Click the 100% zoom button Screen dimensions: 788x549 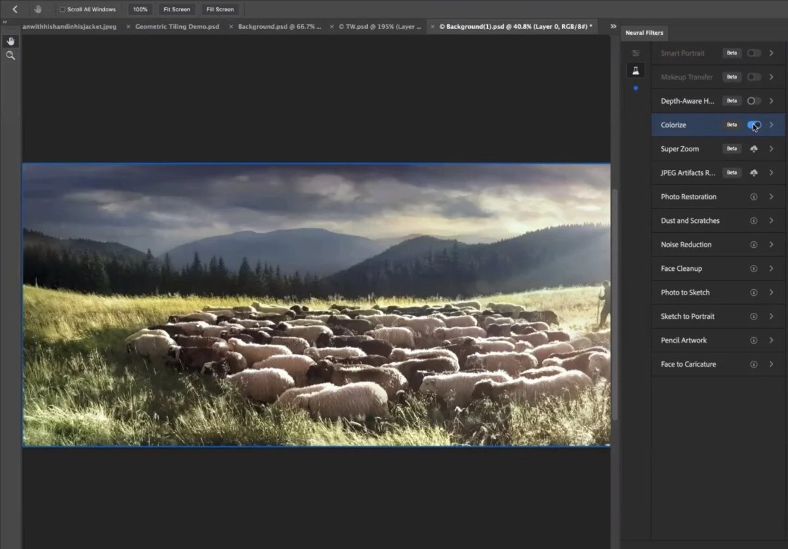tap(140, 9)
